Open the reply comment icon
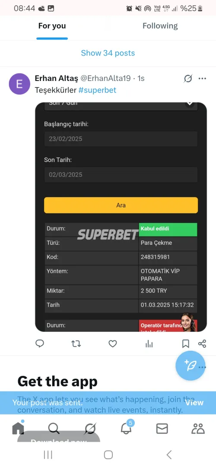 [40, 344]
